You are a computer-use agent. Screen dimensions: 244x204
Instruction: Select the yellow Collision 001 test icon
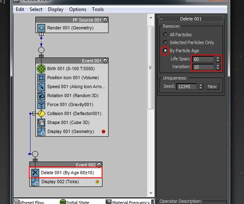point(41,113)
